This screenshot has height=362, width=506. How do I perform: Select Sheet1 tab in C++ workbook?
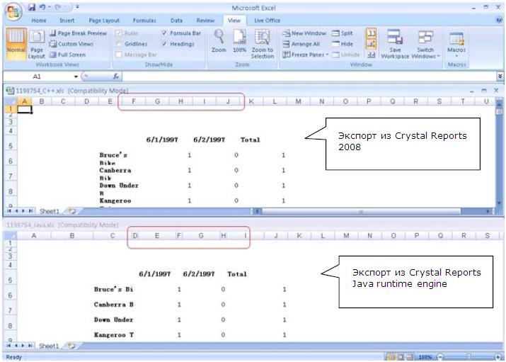point(49,211)
